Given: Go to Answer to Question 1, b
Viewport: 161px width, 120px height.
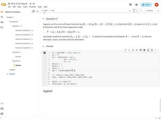Looking at the screenshot, I should [x=24, y=35].
